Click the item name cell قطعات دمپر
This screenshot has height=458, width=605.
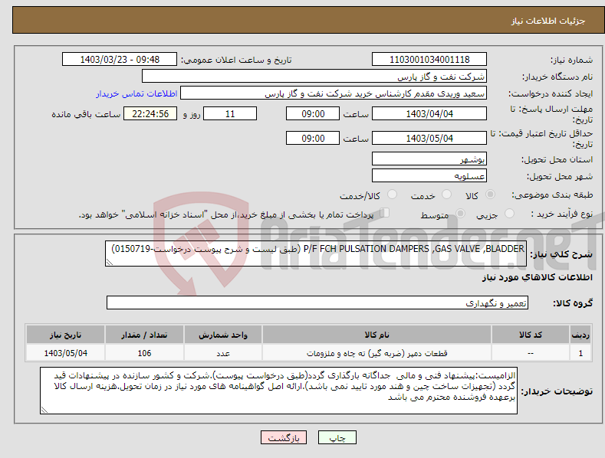pyautogui.click(x=376, y=353)
